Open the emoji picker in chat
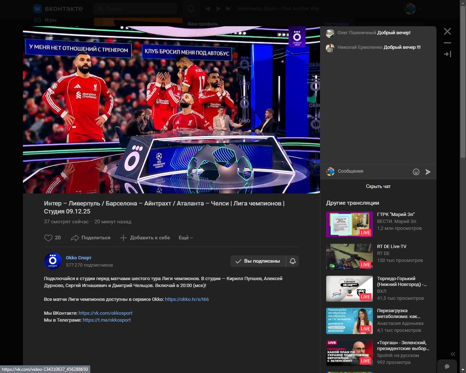 click(416, 172)
